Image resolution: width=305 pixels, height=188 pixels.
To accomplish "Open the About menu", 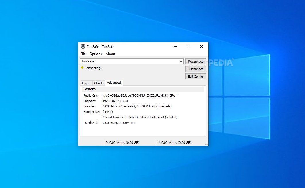I will click(x=110, y=54).
